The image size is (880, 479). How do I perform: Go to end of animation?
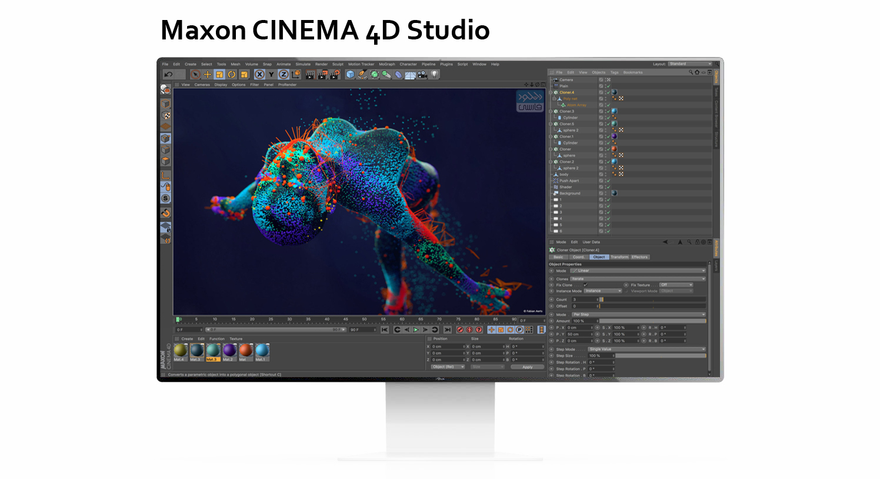point(448,330)
